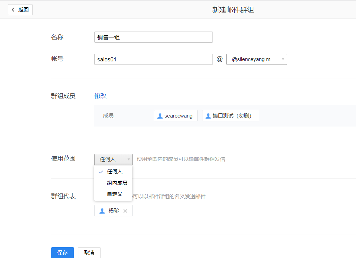Click the @ symbol between account and domain

click(219, 59)
